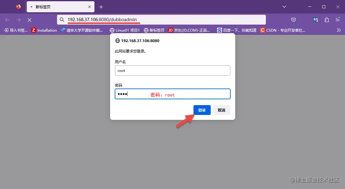Go forward to next page

(x=18, y=20)
